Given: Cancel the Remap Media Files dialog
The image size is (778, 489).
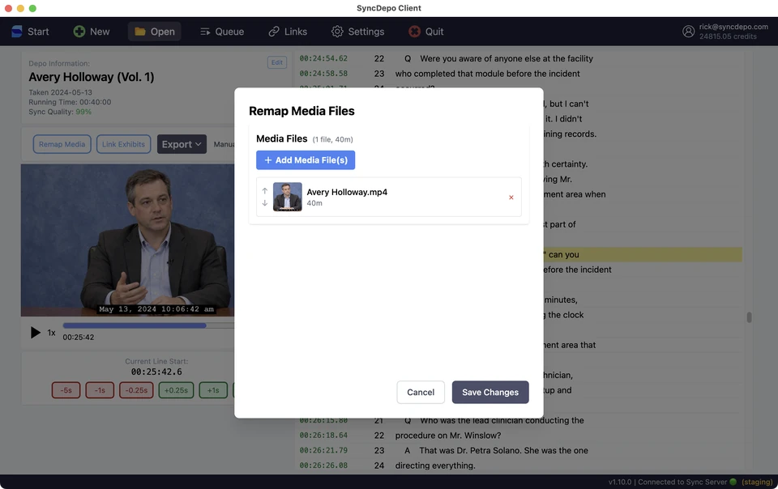Looking at the screenshot, I should 421,392.
